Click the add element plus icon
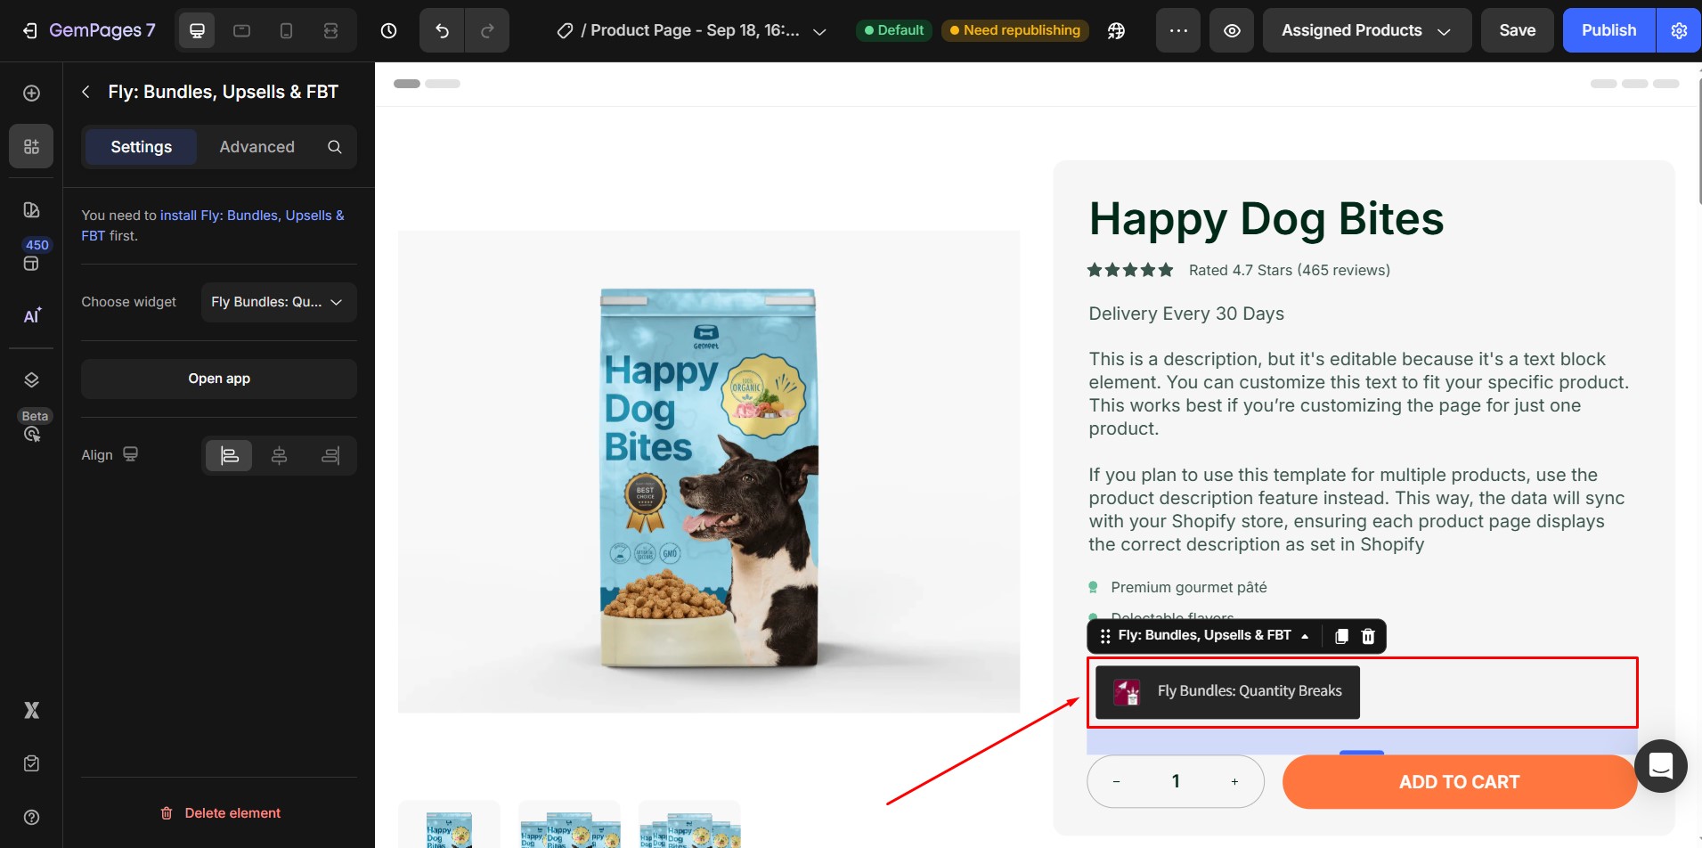Viewport: 1702px width, 848px height. tap(31, 94)
